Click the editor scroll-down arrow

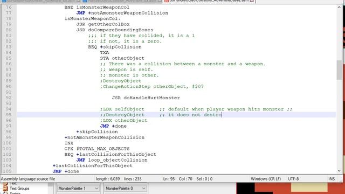[339, 171]
